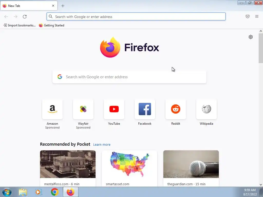Screen dimensions: 263x197
Task: Open the Windows Start menu
Action: tap(7, 192)
